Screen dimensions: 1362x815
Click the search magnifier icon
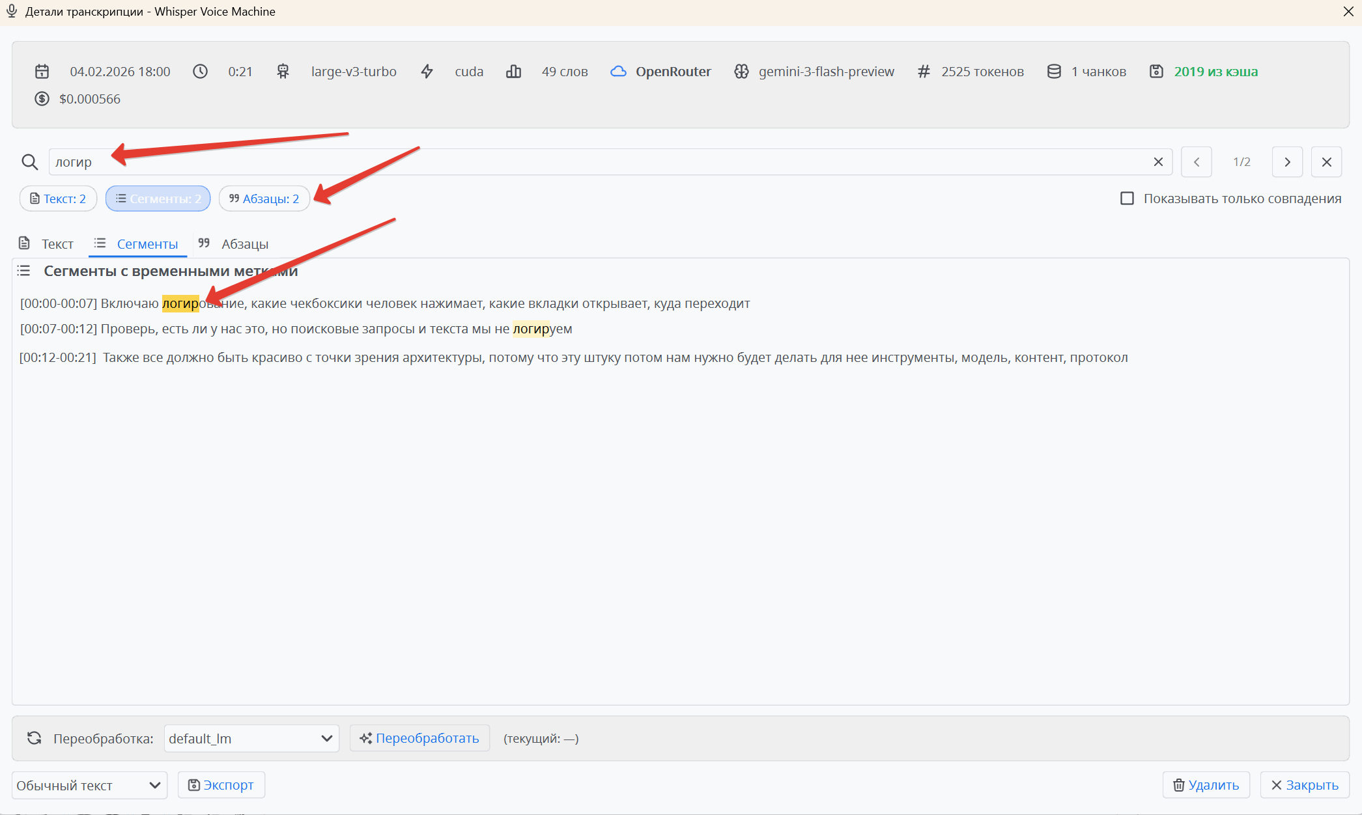[30, 162]
